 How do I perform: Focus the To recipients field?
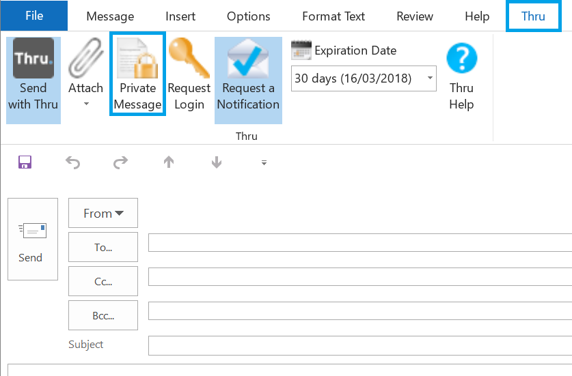coord(360,243)
